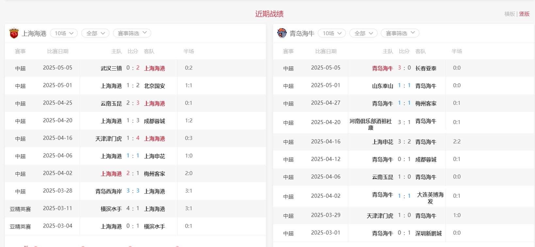Click the 近期战绩 section title
The height and width of the screenshot is (247, 535).
269,14
